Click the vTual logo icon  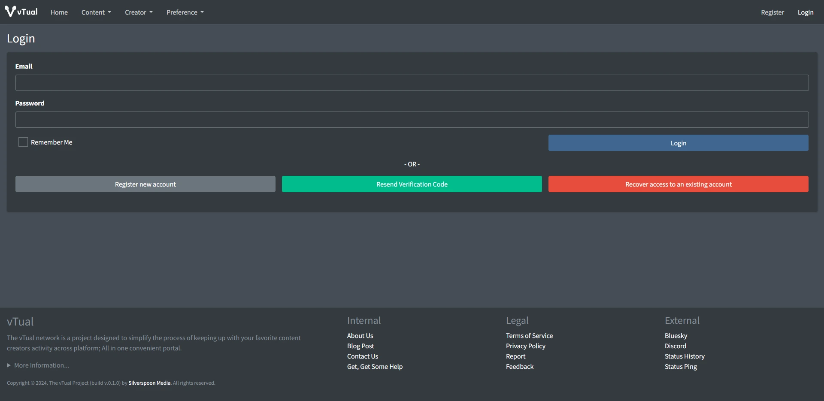click(10, 12)
